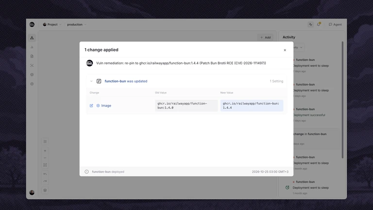The image size is (373, 210).
Task: Click the activity pulse icon in header
Action: (310, 24)
